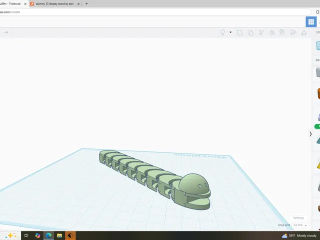
Task: Click the Redo arrow icon
Action: pyautogui.click(x=6, y=32)
